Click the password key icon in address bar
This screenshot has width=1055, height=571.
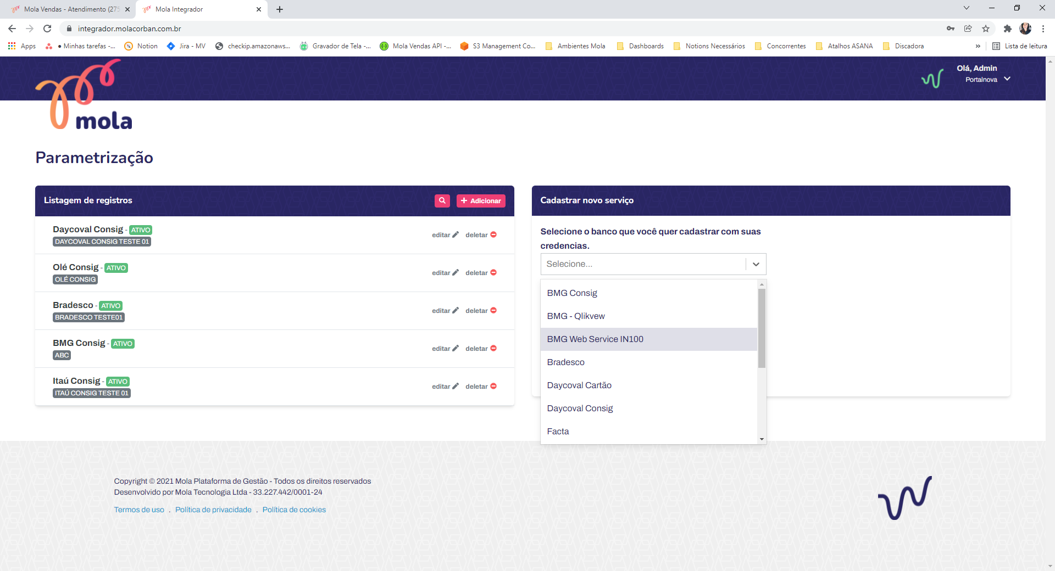point(951,29)
